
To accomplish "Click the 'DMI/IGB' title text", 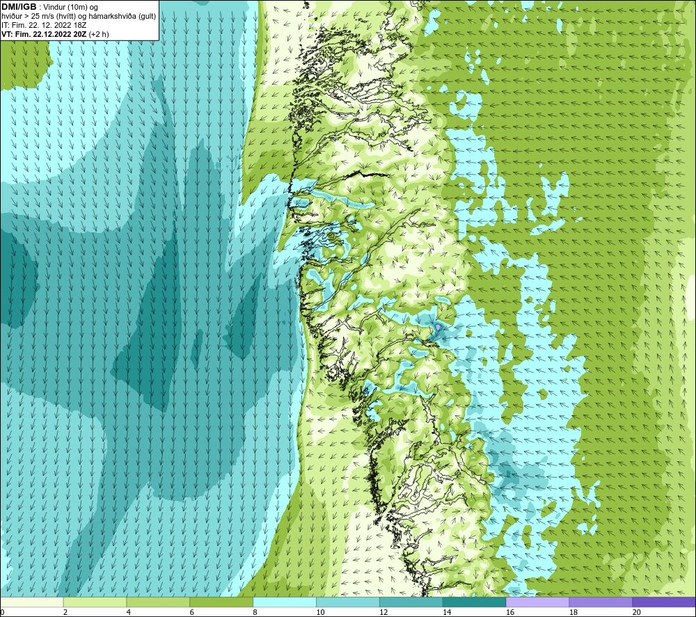I will tap(19, 7).
